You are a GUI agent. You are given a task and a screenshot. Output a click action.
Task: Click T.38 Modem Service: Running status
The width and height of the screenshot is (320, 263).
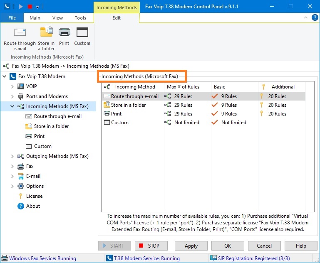pyautogui.click(x=147, y=258)
